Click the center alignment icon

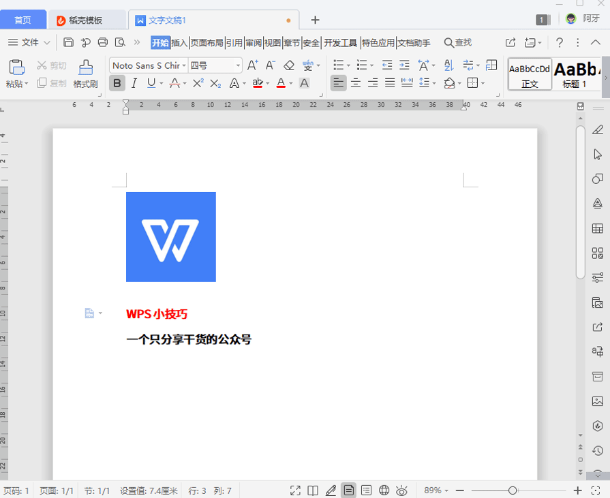(x=356, y=82)
